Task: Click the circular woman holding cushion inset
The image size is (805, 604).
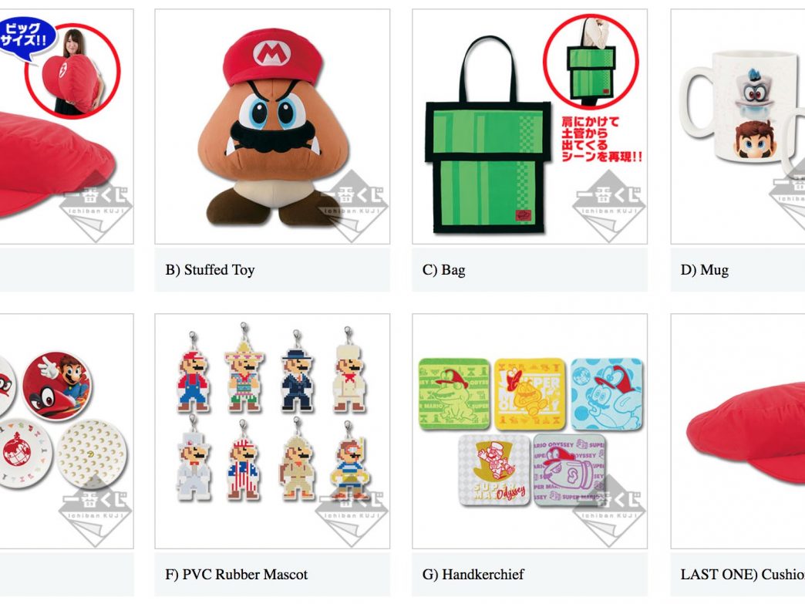Action: 72,70
